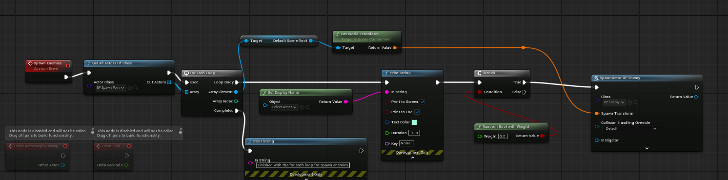Click the Actor Class purple pin
The height and width of the screenshot is (180, 728).
click(x=89, y=86)
